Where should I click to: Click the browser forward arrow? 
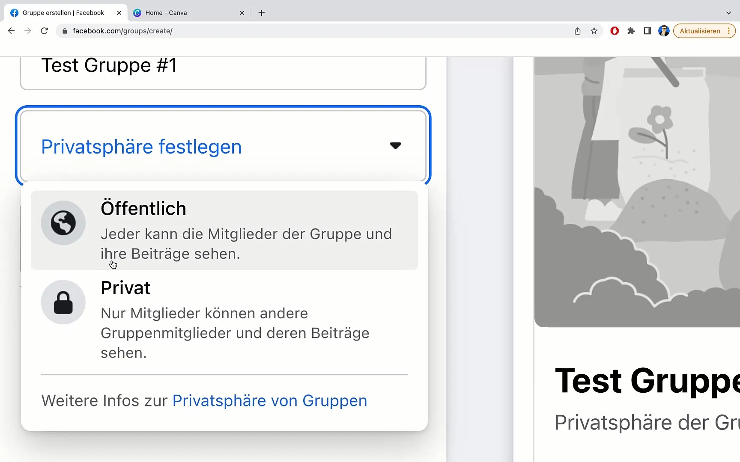pos(28,31)
